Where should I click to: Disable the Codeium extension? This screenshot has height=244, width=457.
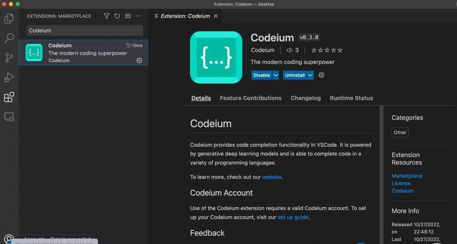(261, 75)
